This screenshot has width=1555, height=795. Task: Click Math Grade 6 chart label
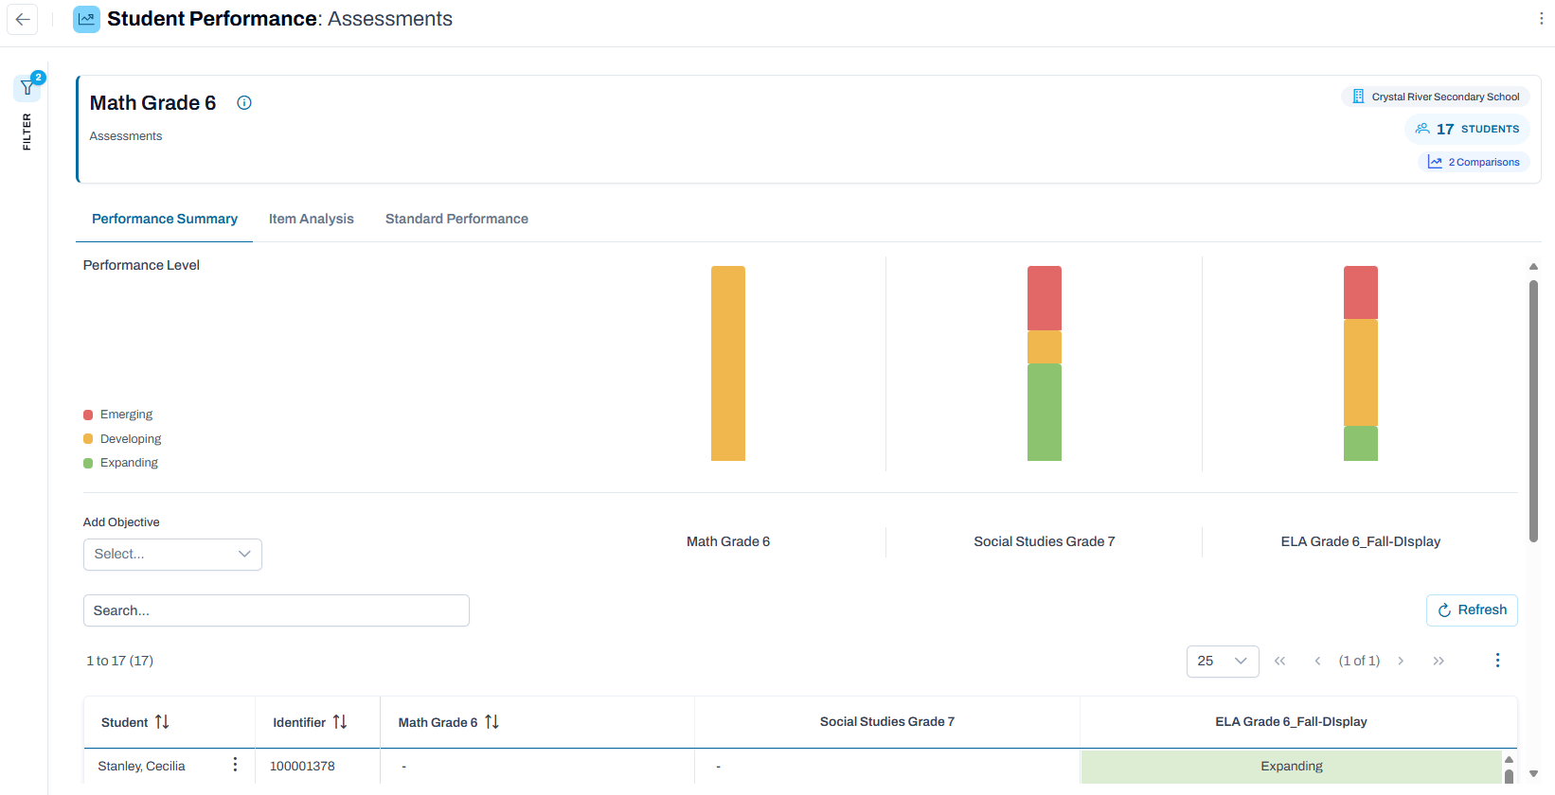point(728,541)
